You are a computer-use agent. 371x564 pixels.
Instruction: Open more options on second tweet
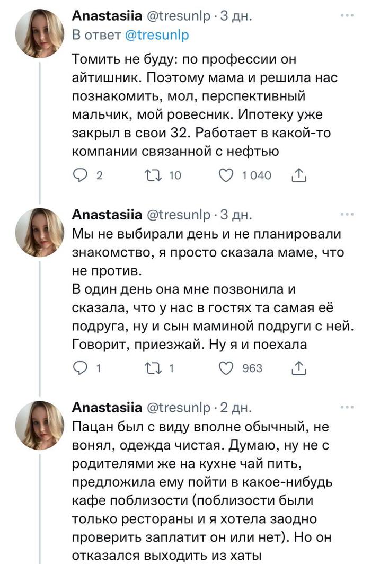(x=347, y=215)
